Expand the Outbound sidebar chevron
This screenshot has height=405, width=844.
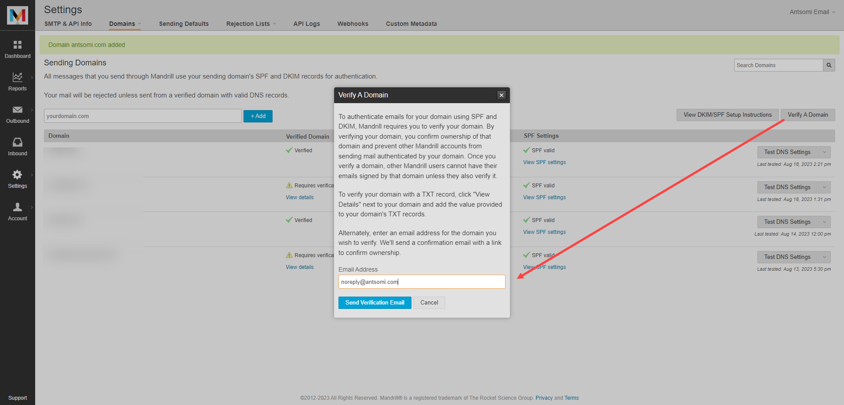click(x=32, y=110)
